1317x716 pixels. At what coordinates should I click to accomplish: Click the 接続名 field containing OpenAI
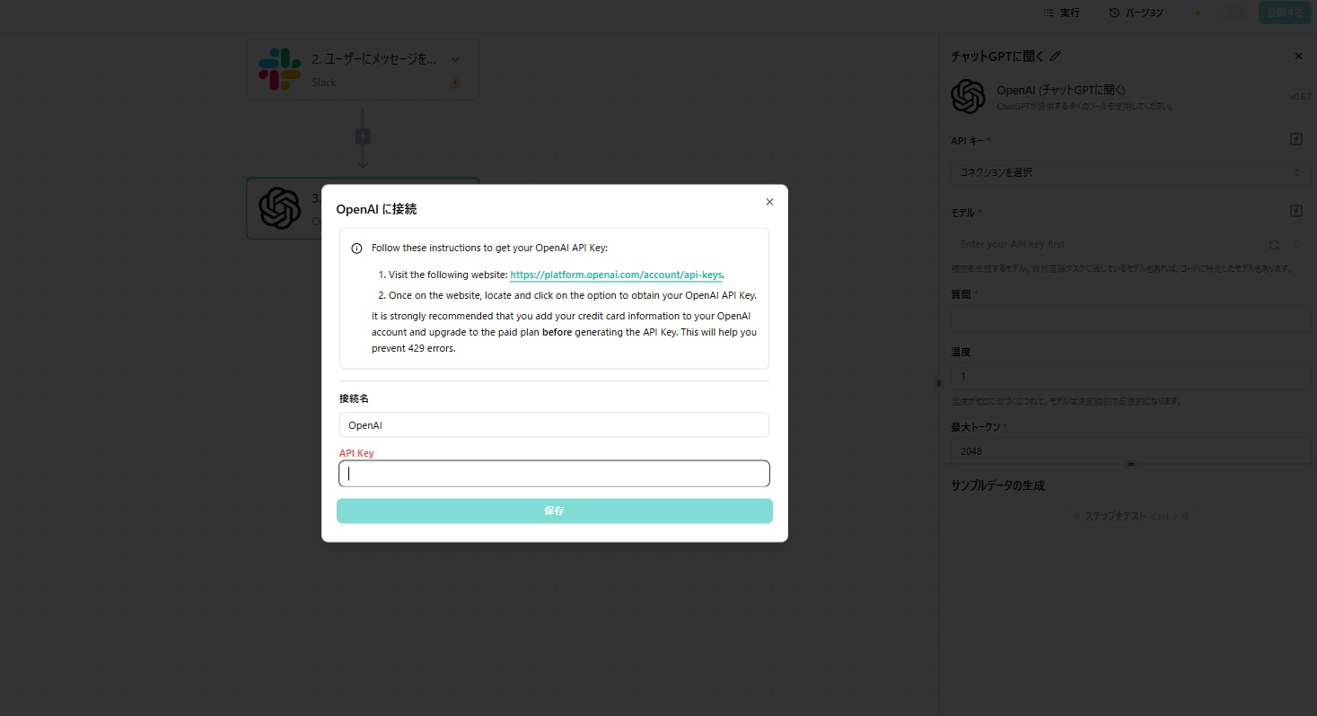pyautogui.click(x=554, y=425)
